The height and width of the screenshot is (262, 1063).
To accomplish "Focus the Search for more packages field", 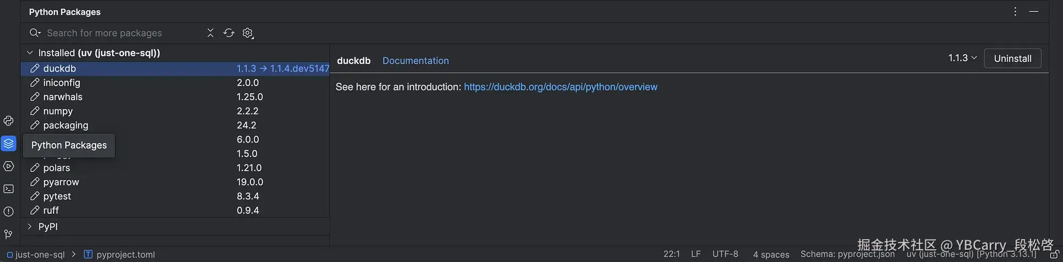I will pos(122,33).
